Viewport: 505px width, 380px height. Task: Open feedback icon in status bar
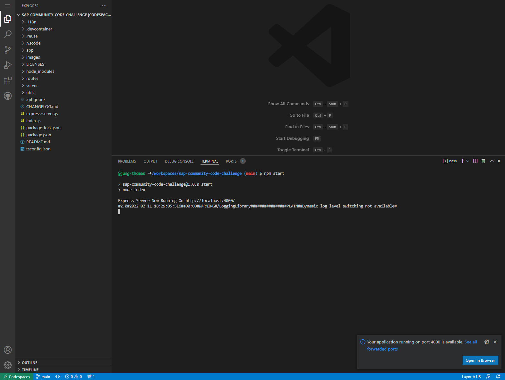[x=488, y=376]
